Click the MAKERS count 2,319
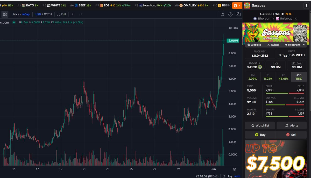Screen dimensions: 311x178 click(251, 114)
